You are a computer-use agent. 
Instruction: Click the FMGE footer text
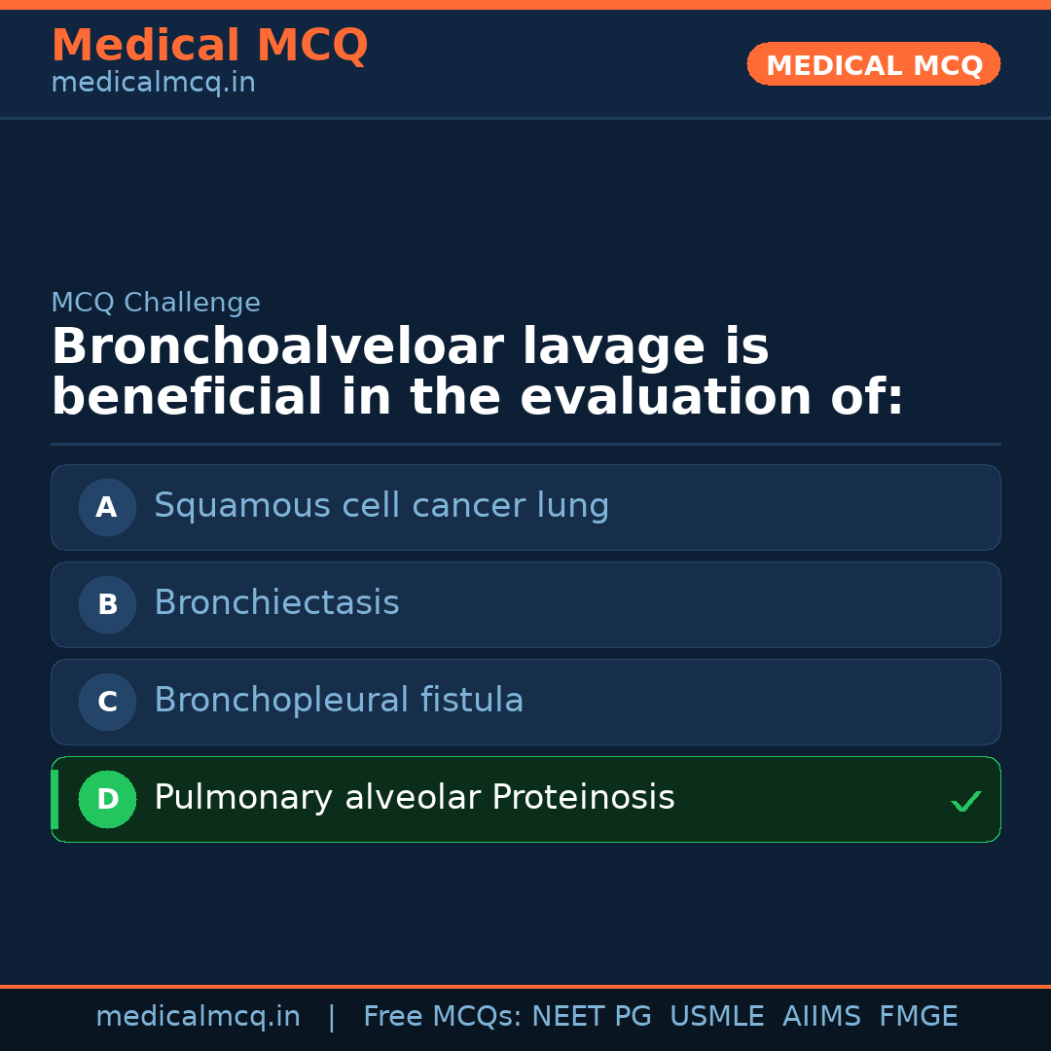pyautogui.click(x=918, y=1017)
